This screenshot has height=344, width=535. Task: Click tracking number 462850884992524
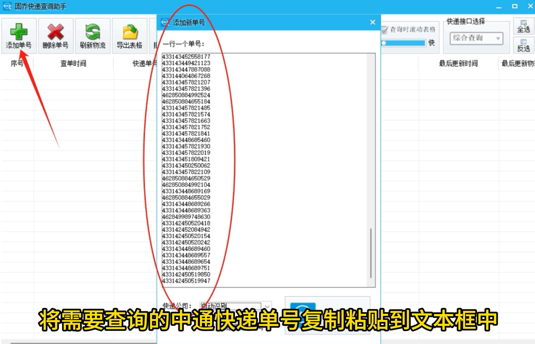click(186, 95)
